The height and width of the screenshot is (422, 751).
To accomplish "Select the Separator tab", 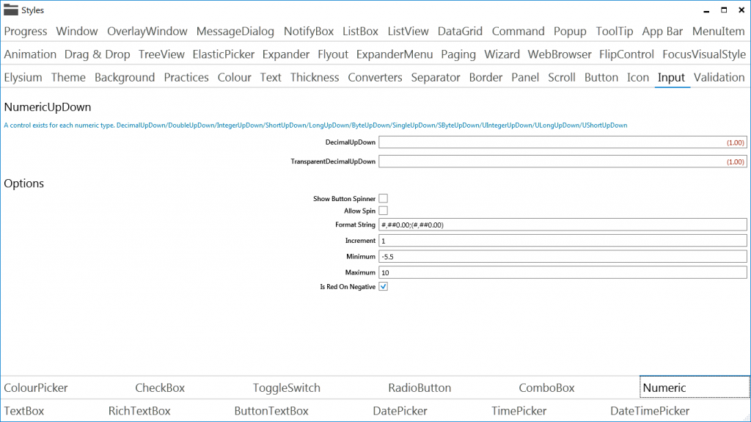I will click(436, 77).
